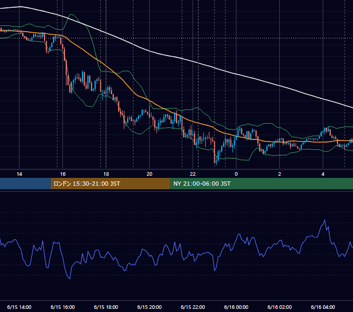Click the 6/15 16:00 date label
The image size is (353, 312).
pos(63,307)
